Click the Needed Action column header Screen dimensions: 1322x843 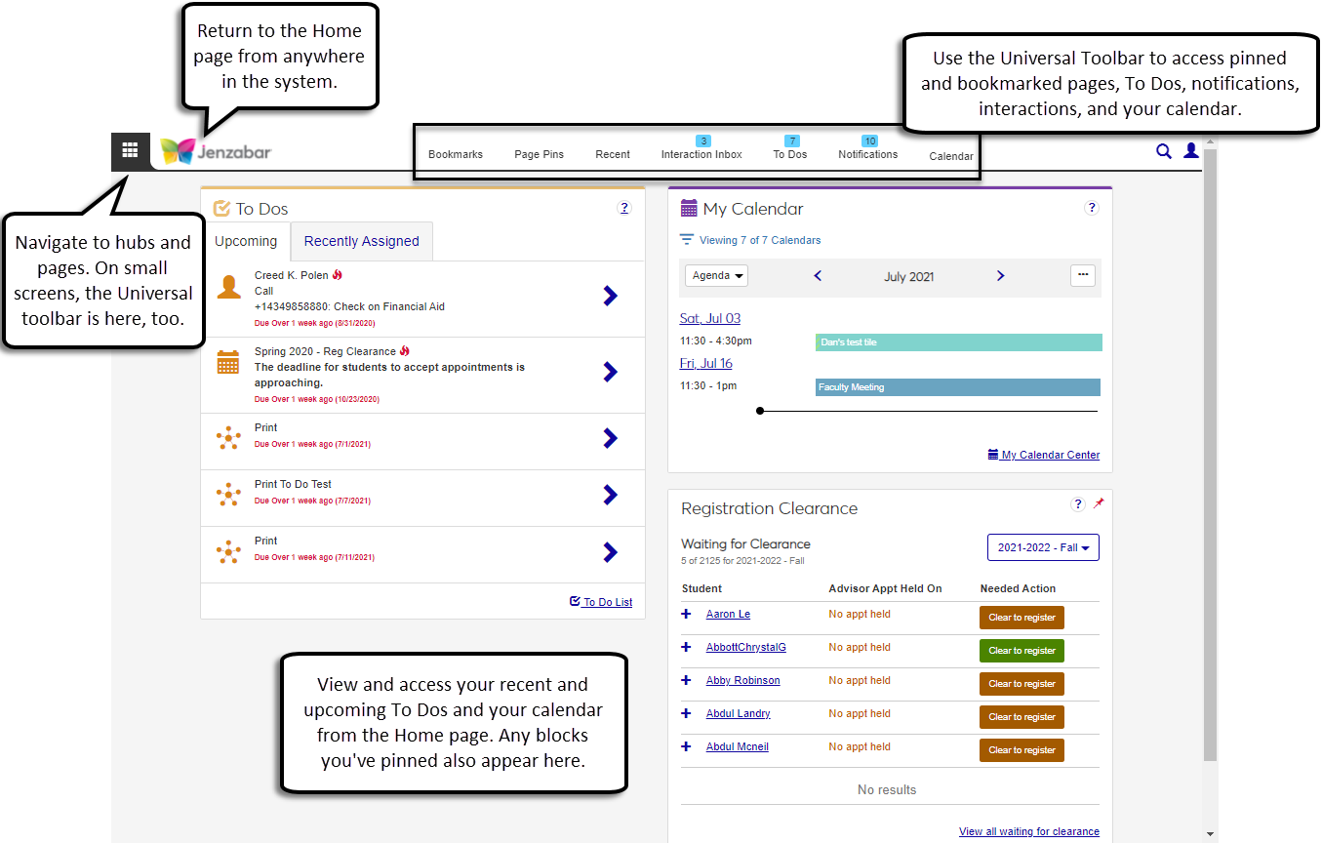coord(1019,588)
